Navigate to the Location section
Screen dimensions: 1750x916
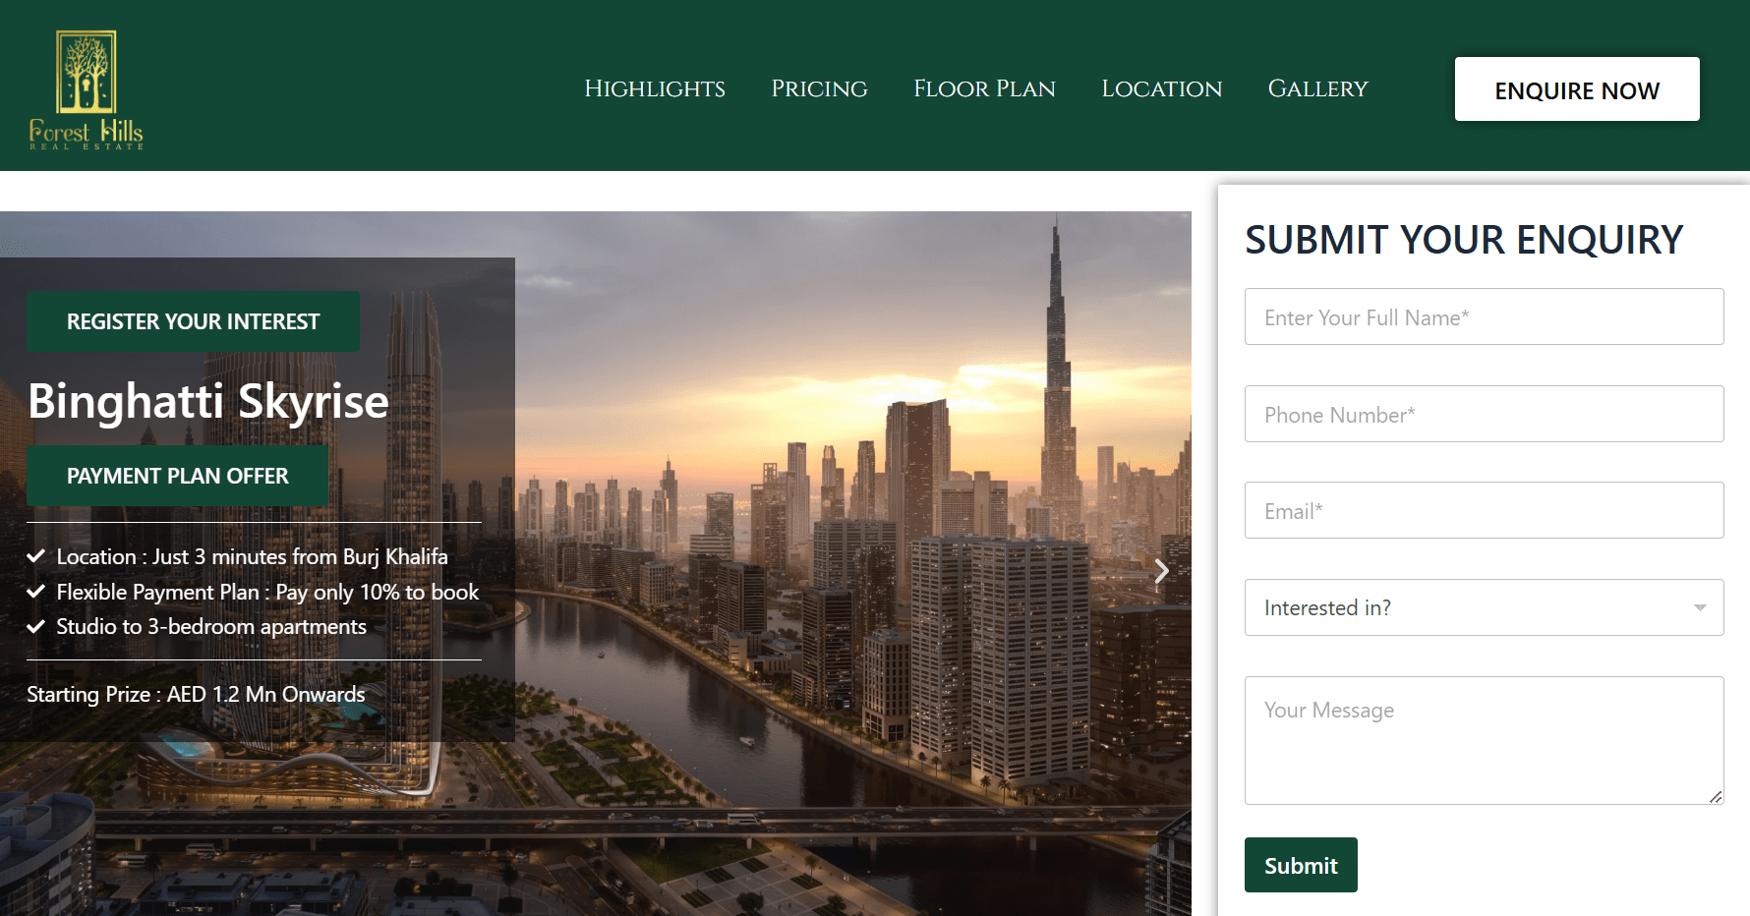[1161, 88]
